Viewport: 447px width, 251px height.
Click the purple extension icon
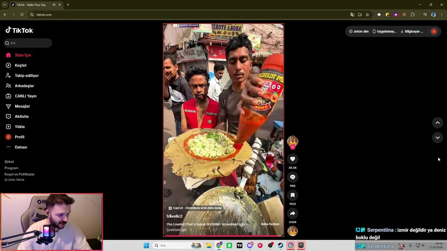pyautogui.click(x=396, y=15)
